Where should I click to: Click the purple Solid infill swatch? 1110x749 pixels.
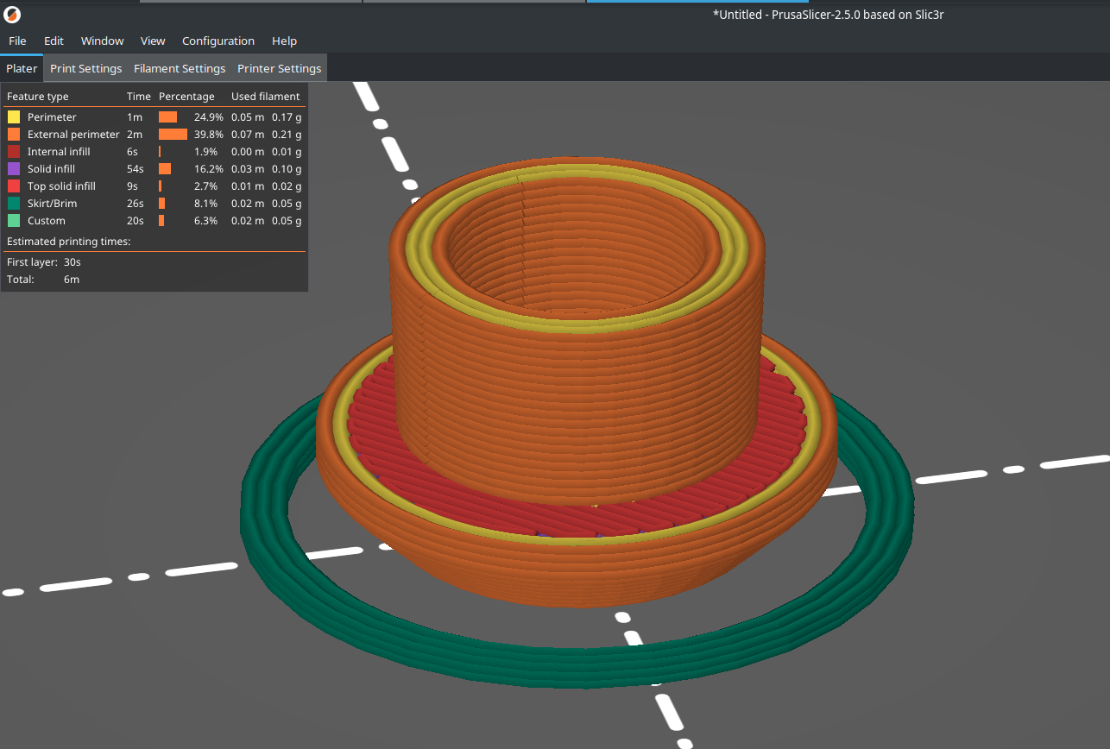[x=14, y=169]
